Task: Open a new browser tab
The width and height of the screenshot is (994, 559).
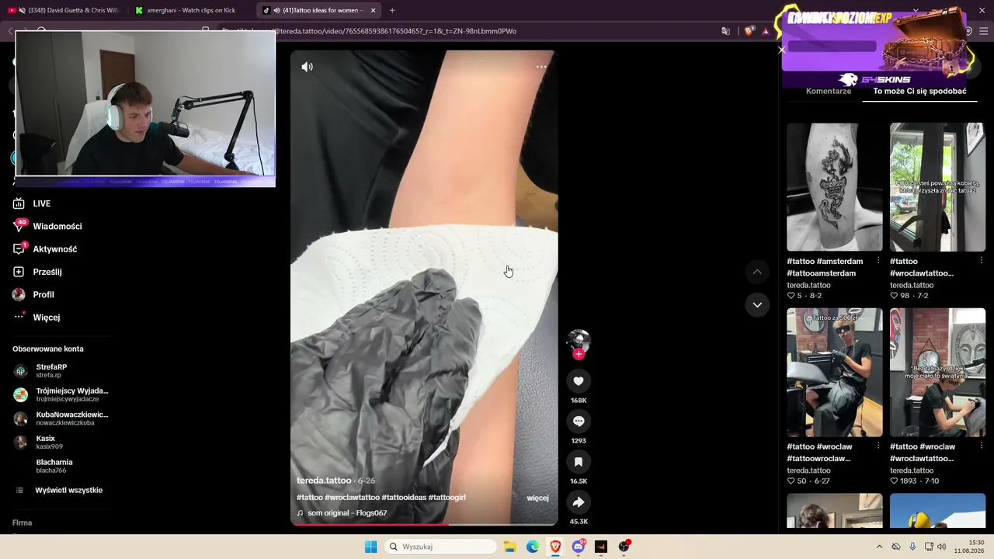Action: [392, 10]
